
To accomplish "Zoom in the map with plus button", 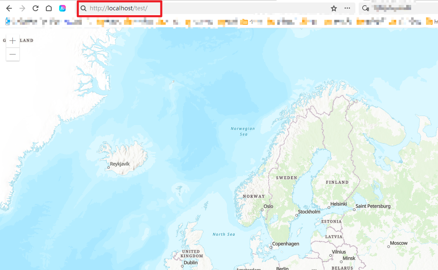I will tap(12, 41).
